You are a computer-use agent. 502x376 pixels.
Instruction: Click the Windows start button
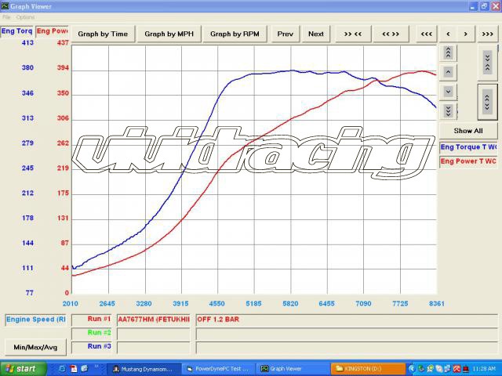click(x=23, y=369)
